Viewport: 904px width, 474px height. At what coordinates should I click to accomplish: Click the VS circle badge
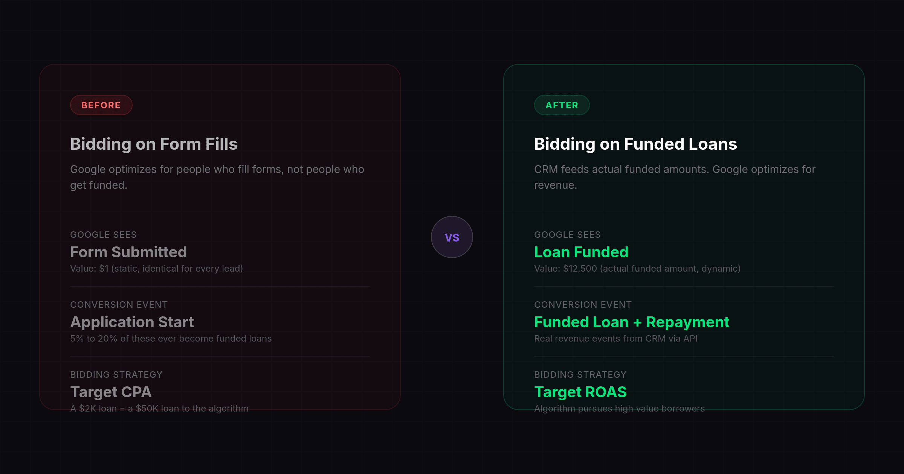(x=452, y=237)
